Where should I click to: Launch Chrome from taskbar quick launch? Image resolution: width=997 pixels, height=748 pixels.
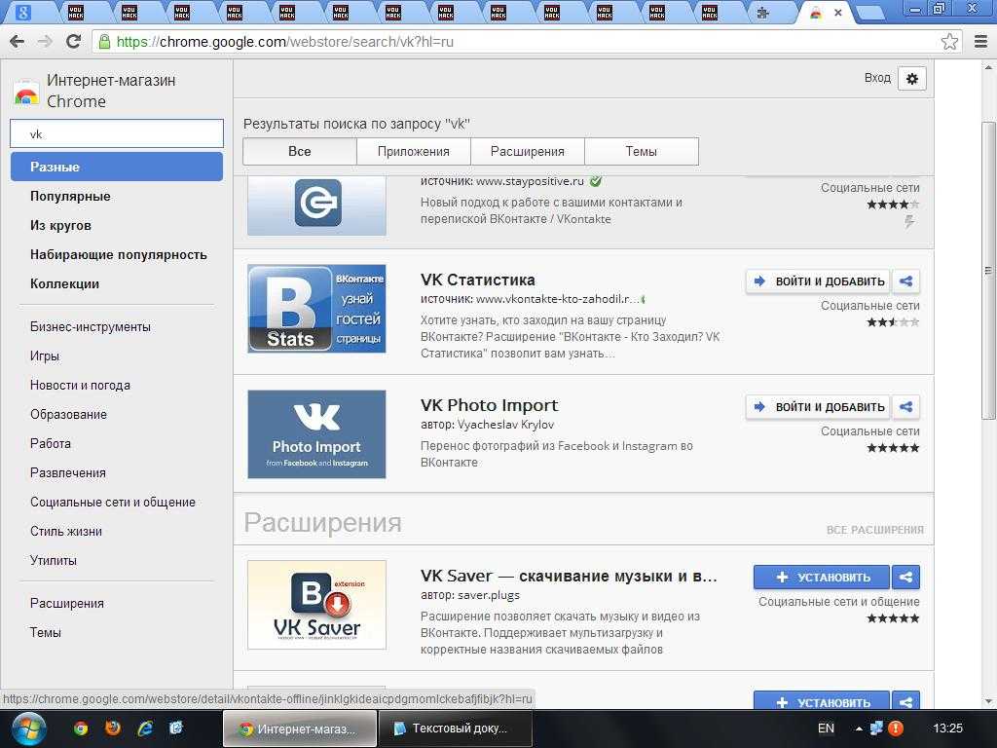(x=80, y=729)
